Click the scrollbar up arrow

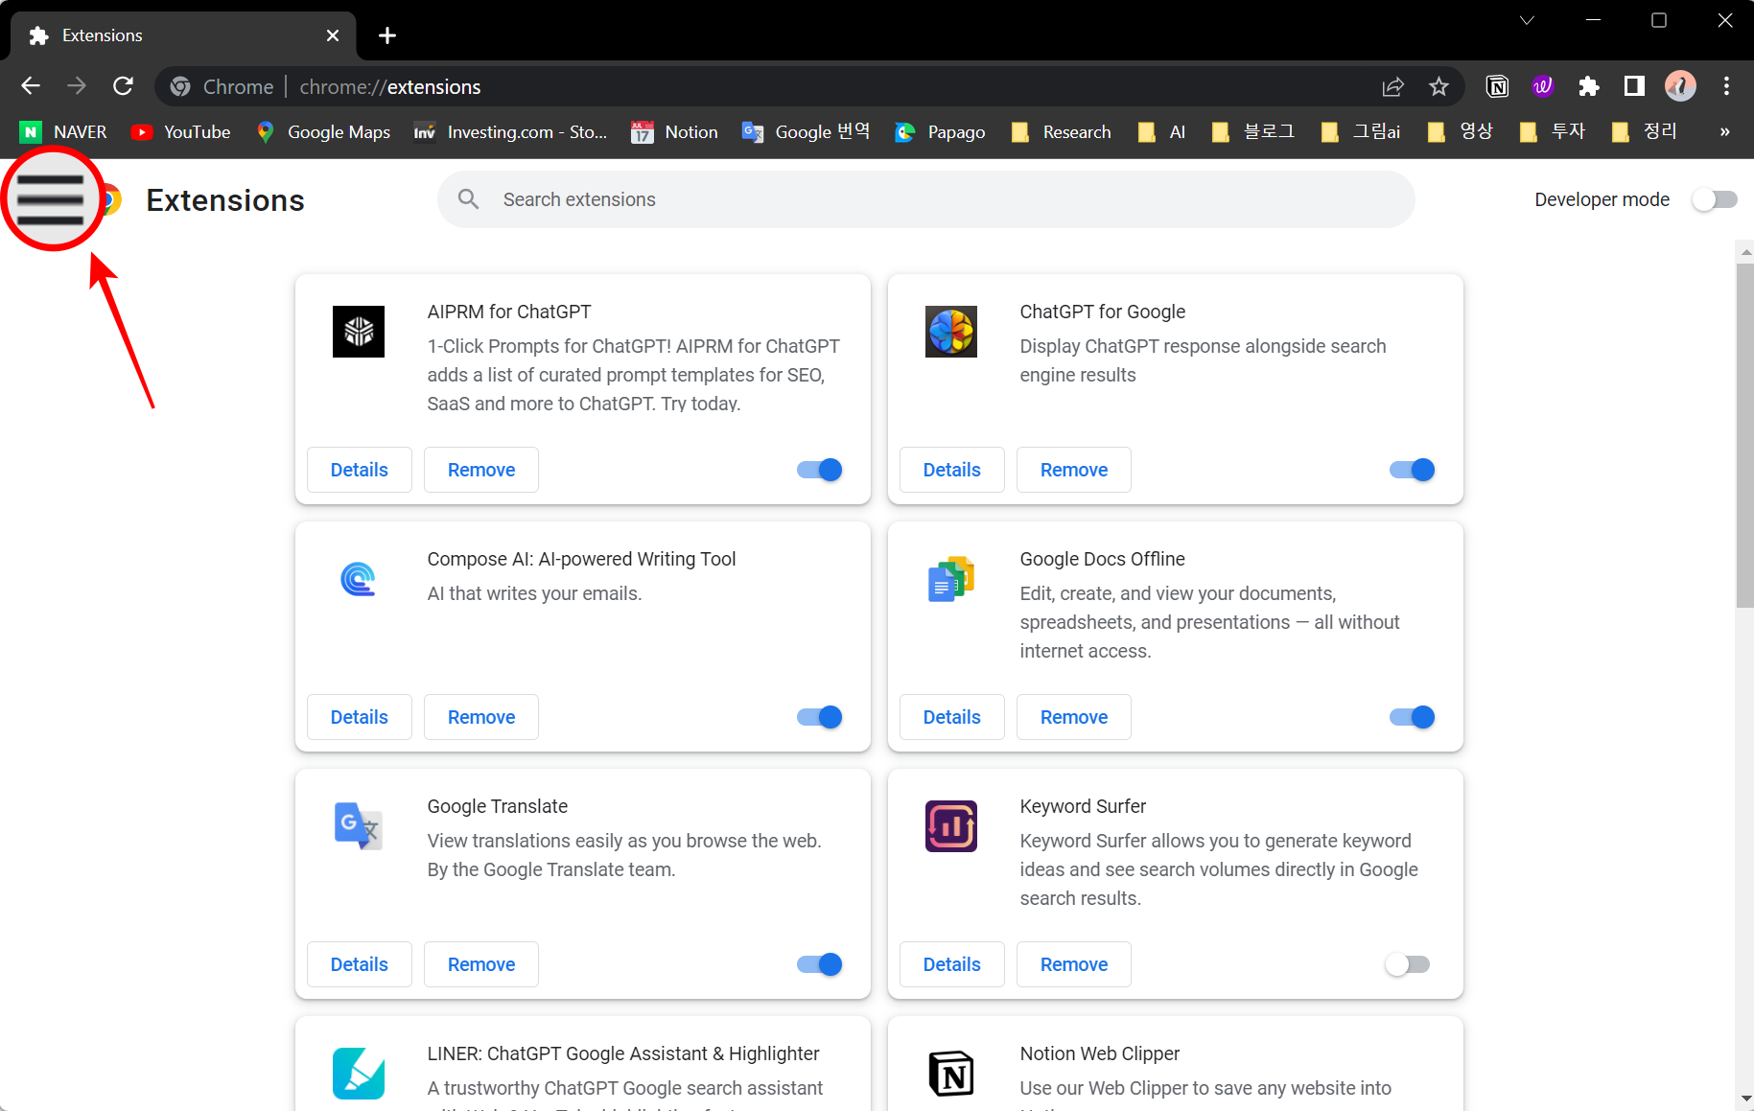click(x=1744, y=251)
